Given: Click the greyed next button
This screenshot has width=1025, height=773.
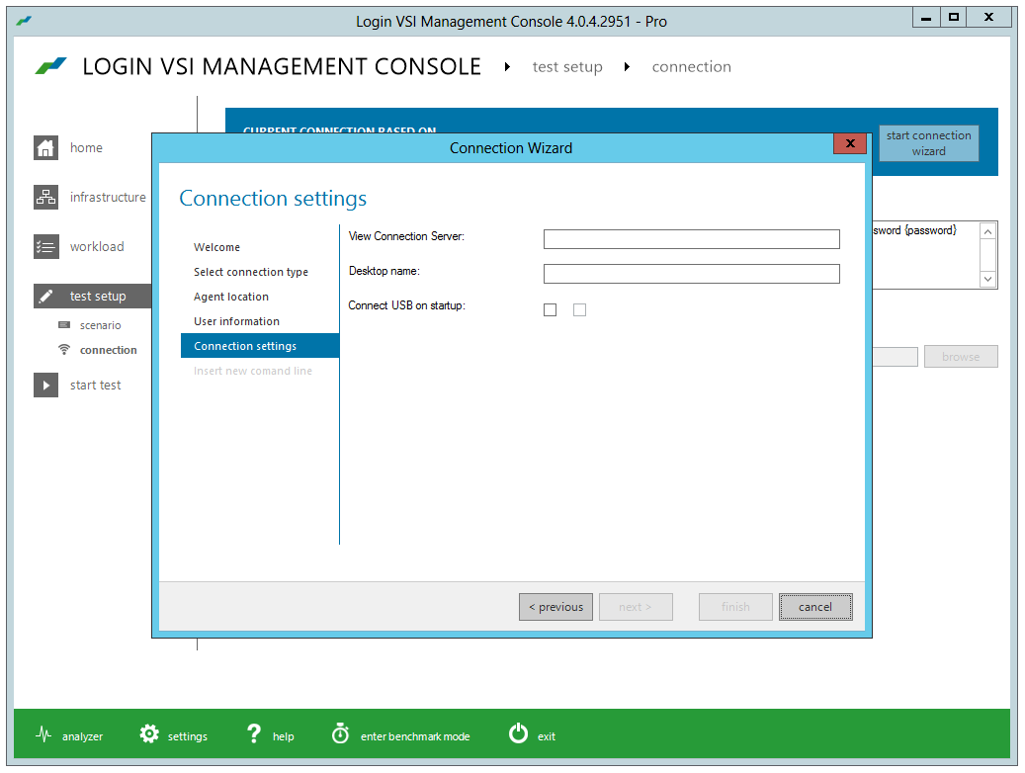Looking at the screenshot, I should 636,607.
